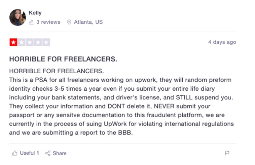255x165 pixels.
Task: Open review title HORRIBLE FOR FREELANCERS
Action: point(63,59)
